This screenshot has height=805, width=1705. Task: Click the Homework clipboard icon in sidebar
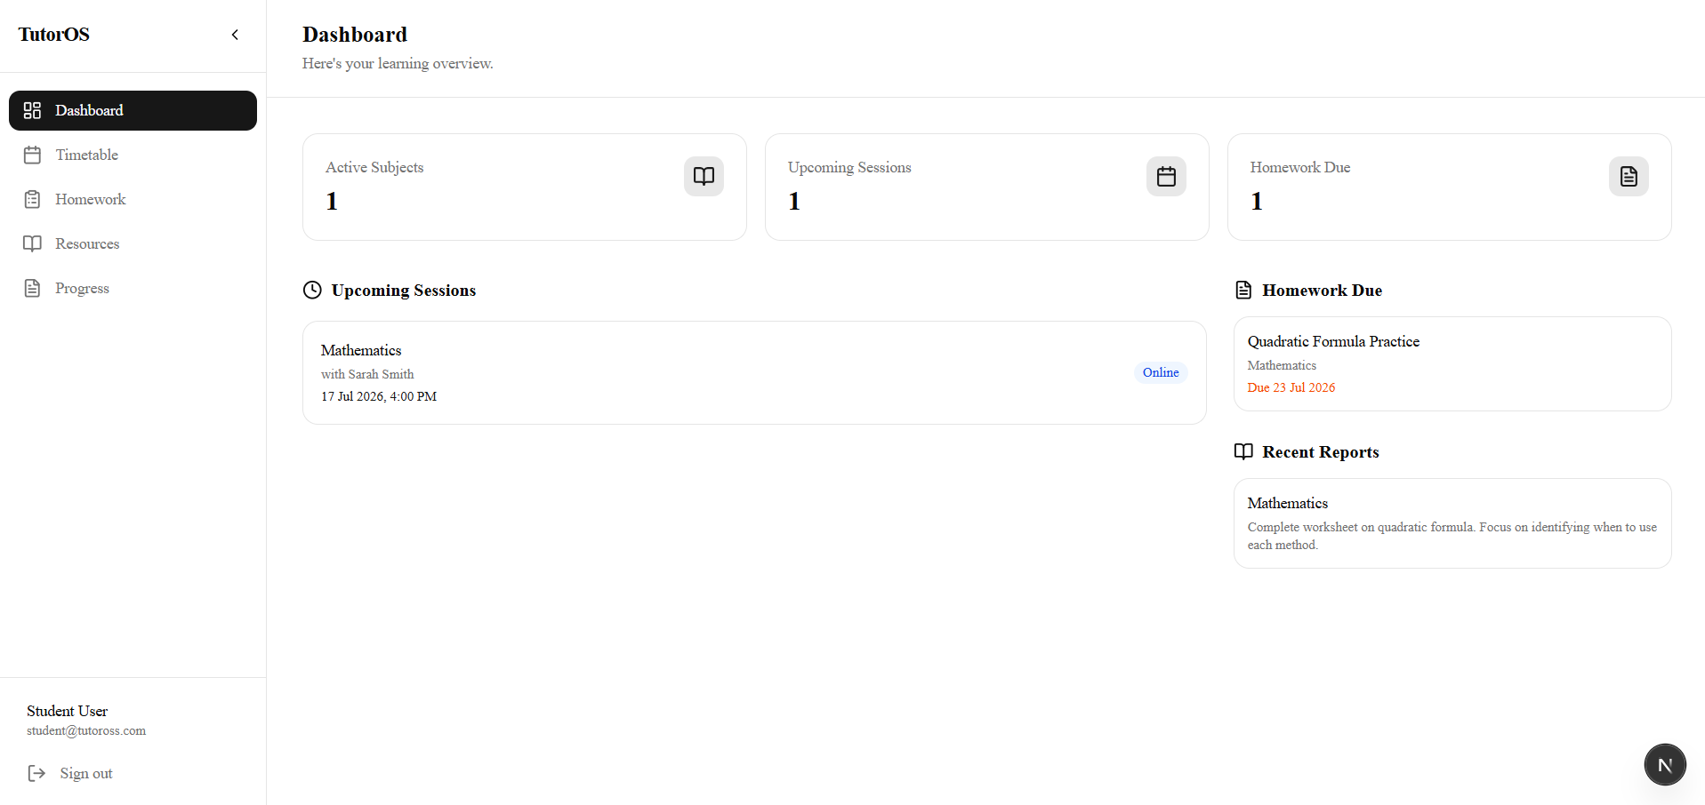point(32,199)
